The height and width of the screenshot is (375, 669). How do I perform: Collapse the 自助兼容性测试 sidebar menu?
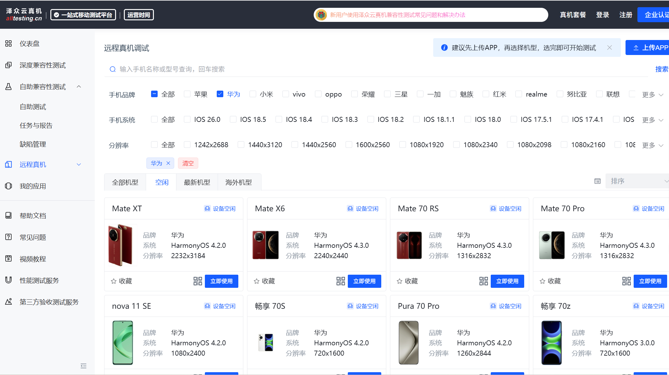point(79,87)
